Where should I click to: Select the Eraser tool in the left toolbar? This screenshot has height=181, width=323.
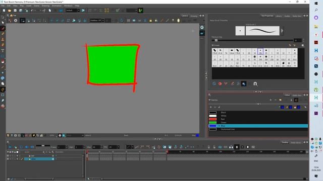3,45
